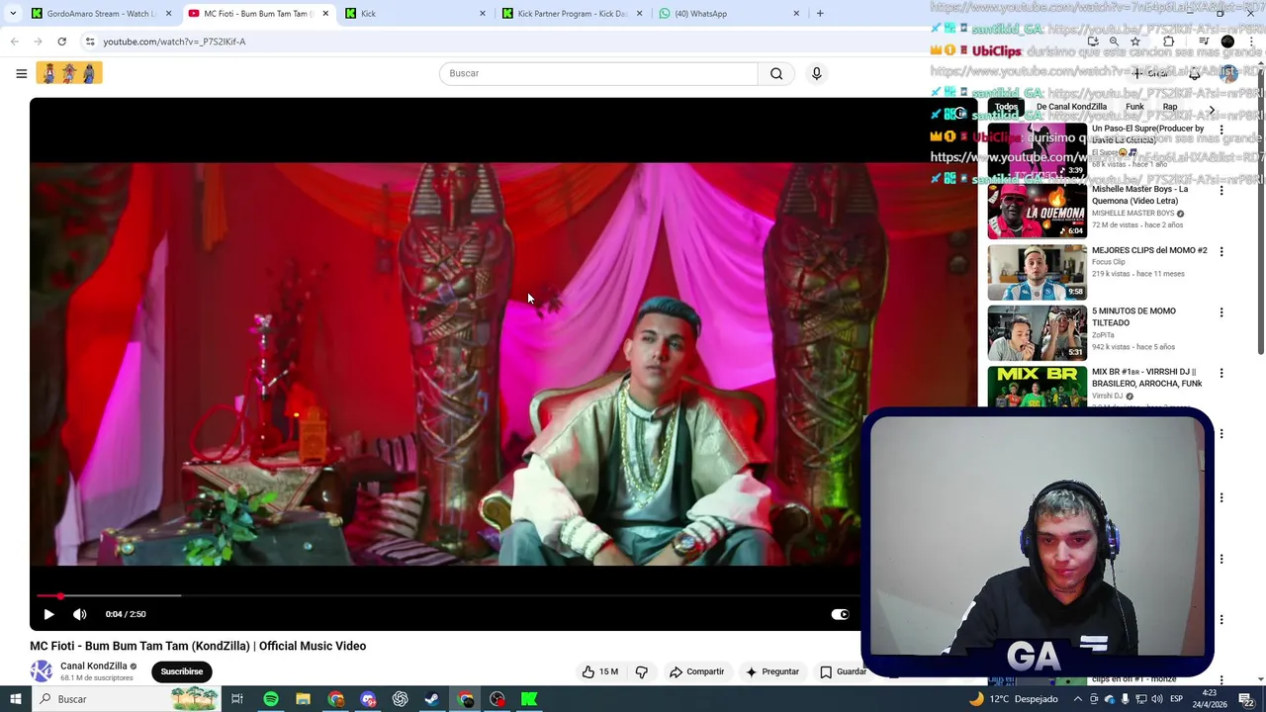Open the Windows Start menu
The width and height of the screenshot is (1266, 712).
pos(14,699)
